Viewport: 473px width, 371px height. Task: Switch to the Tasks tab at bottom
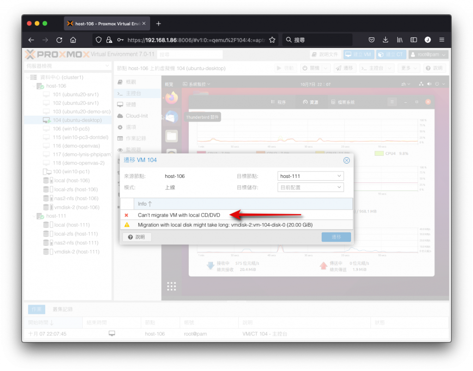(36, 309)
